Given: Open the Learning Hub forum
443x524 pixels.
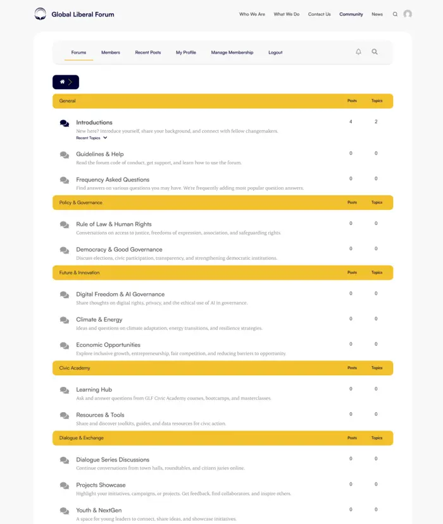Looking at the screenshot, I should tap(96, 389).
